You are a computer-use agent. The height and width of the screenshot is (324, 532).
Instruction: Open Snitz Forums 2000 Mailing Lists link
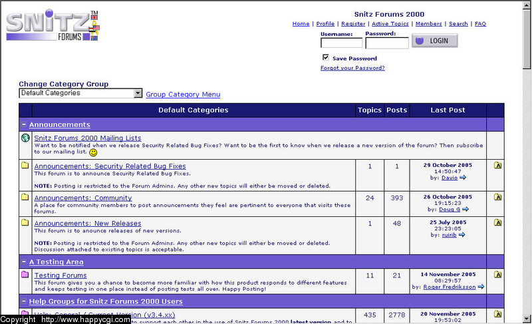coord(88,138)
